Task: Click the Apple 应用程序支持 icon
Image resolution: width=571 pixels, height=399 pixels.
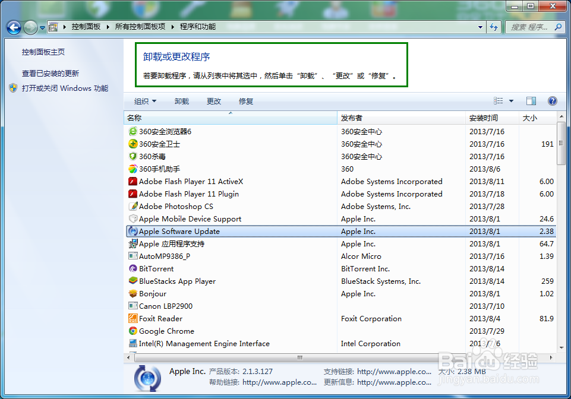Action: (x=133, y=243)
